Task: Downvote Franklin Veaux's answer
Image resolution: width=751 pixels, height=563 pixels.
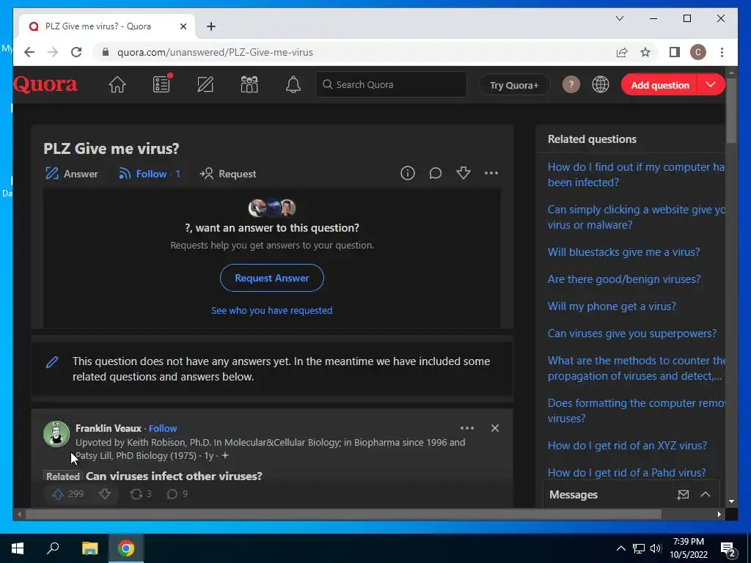Action: [105, 494]
